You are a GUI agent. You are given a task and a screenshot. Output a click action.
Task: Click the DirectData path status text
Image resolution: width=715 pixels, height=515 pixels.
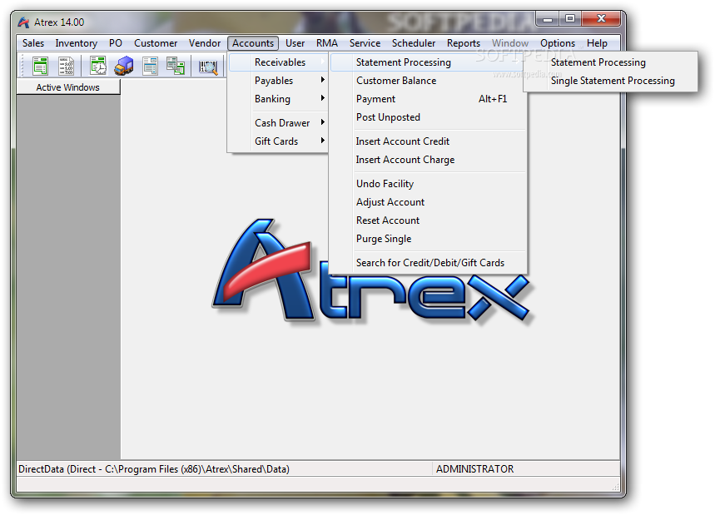click(154, 469)
